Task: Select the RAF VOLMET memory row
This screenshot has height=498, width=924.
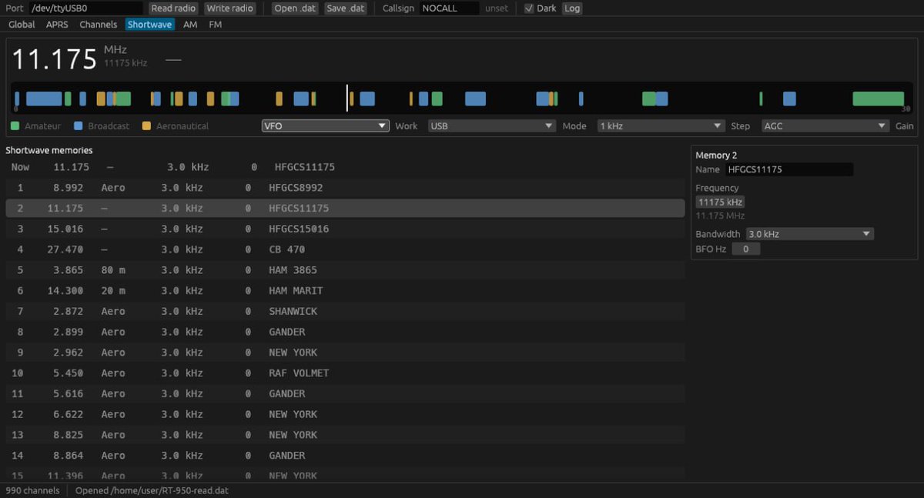Action: (x=345, y=373)
